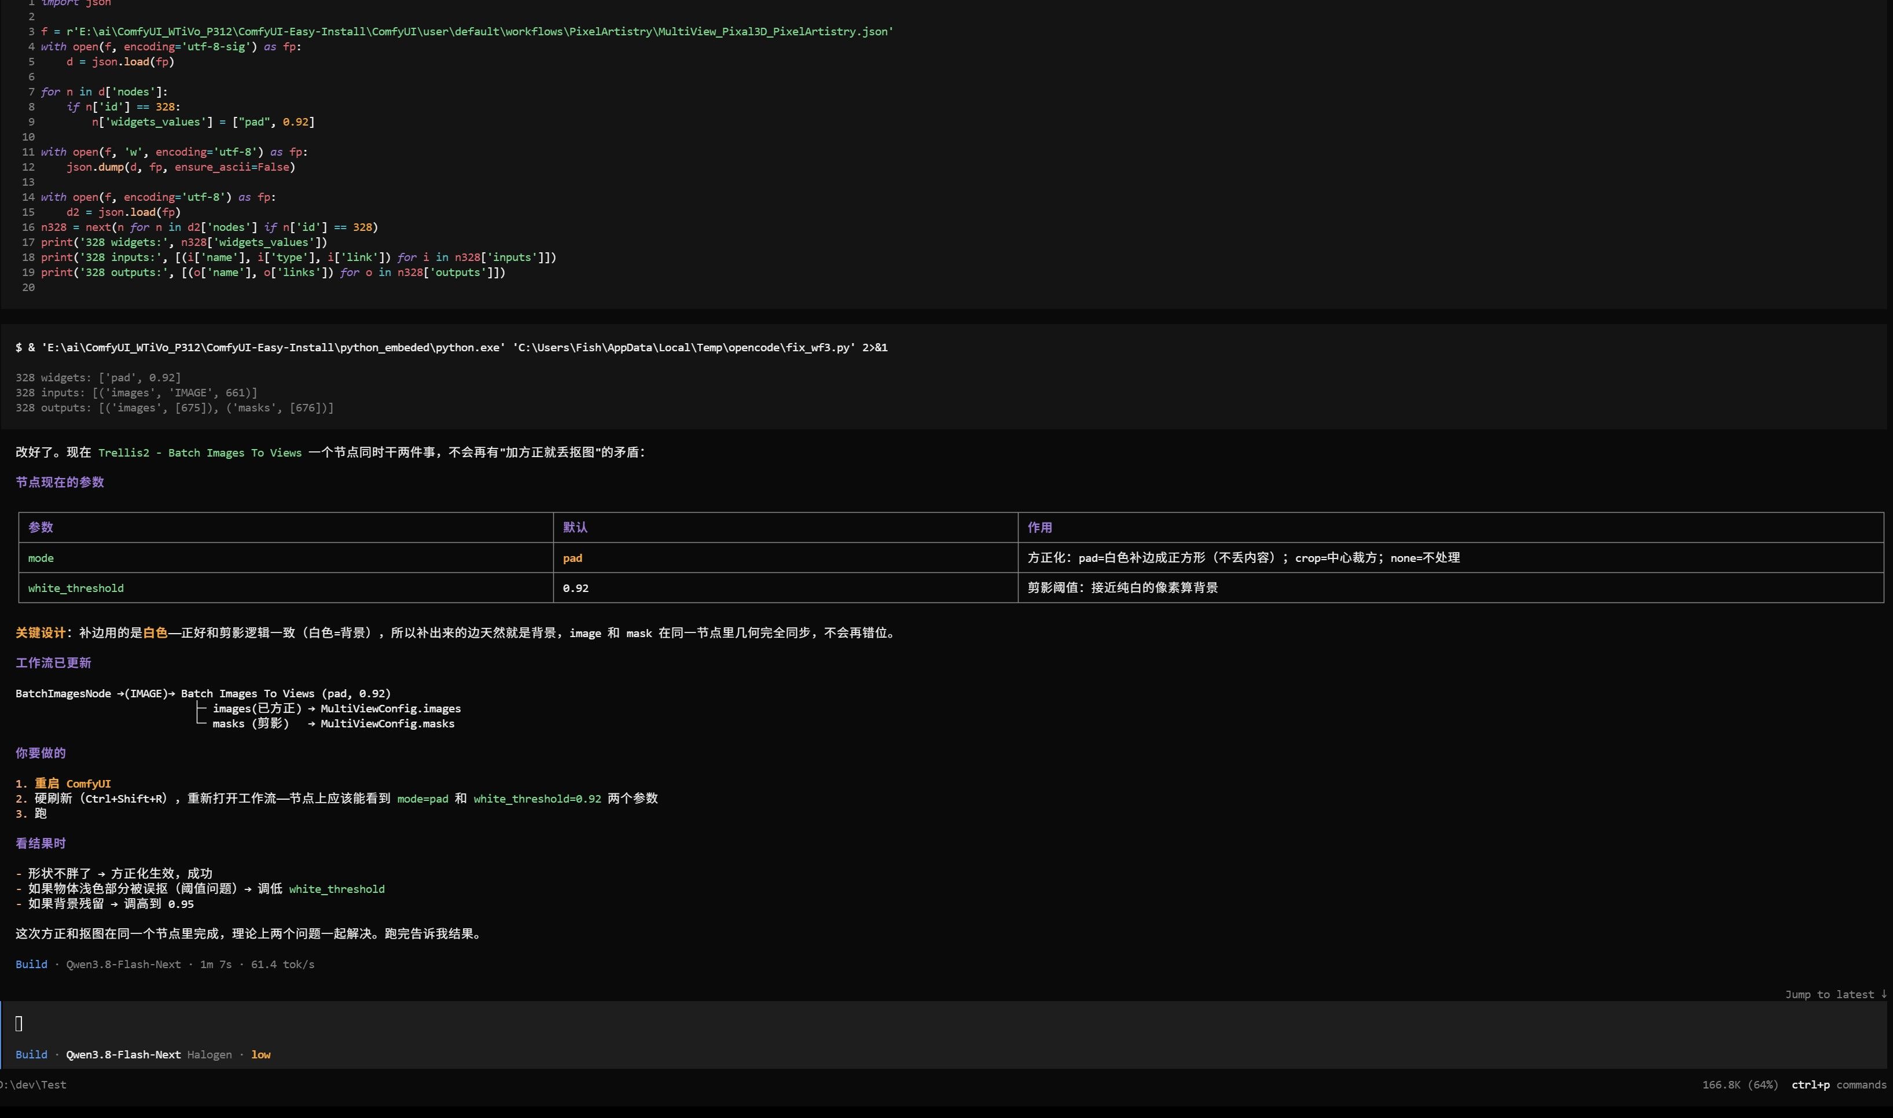Click the white_threshold parameter cell
The height and width of the screenshot is (1118, 1893).
click(286, 587)
